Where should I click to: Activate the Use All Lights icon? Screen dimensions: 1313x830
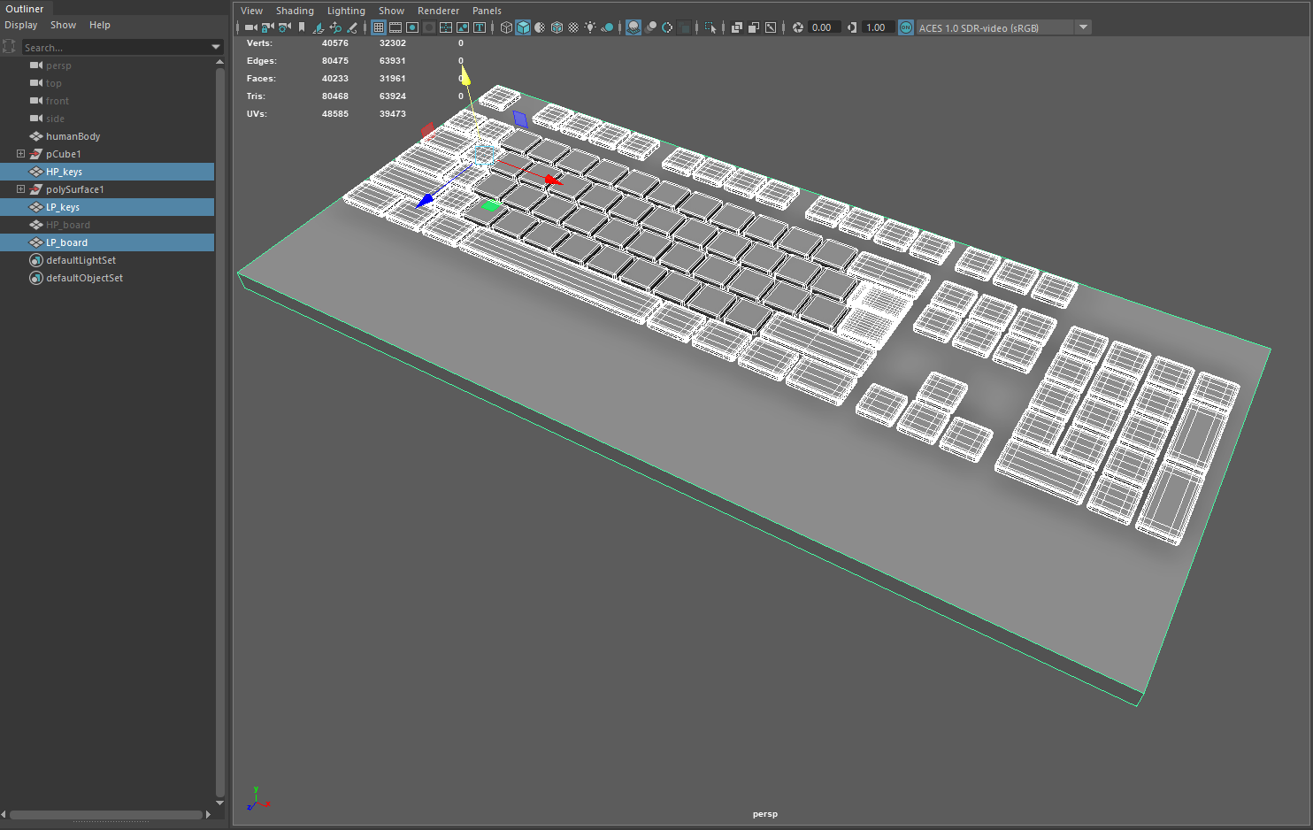pos(591,27)
